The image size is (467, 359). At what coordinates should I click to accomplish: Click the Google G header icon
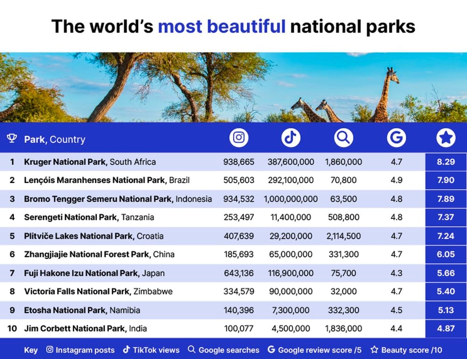(396, 138)
